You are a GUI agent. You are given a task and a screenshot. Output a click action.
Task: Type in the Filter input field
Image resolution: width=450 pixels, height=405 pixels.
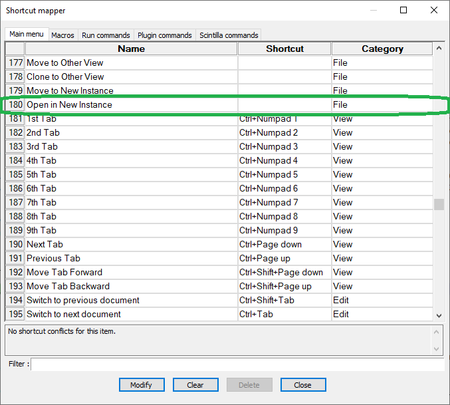coord(237,364)
